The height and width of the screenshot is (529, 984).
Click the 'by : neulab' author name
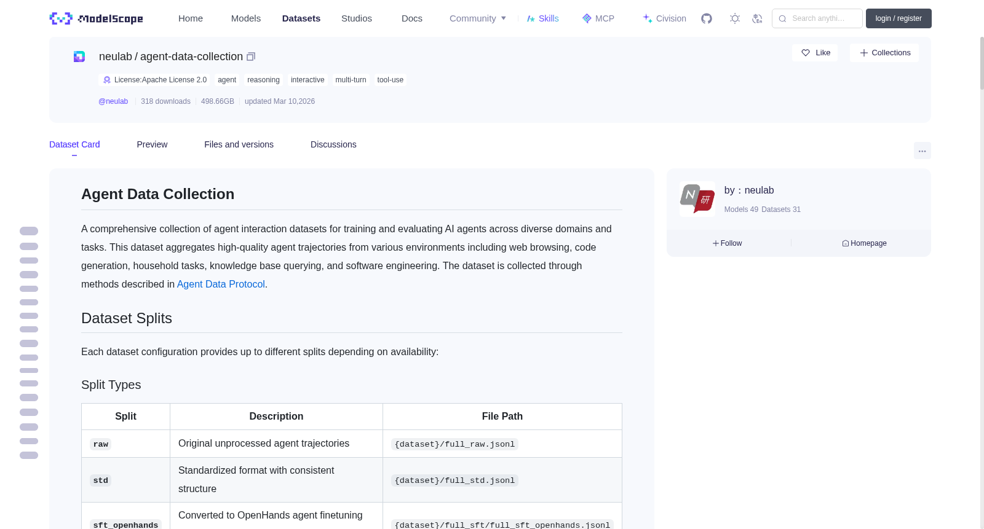(749, 190)
